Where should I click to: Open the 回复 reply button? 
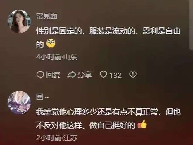pyautogui.click(x=53, y=75)
